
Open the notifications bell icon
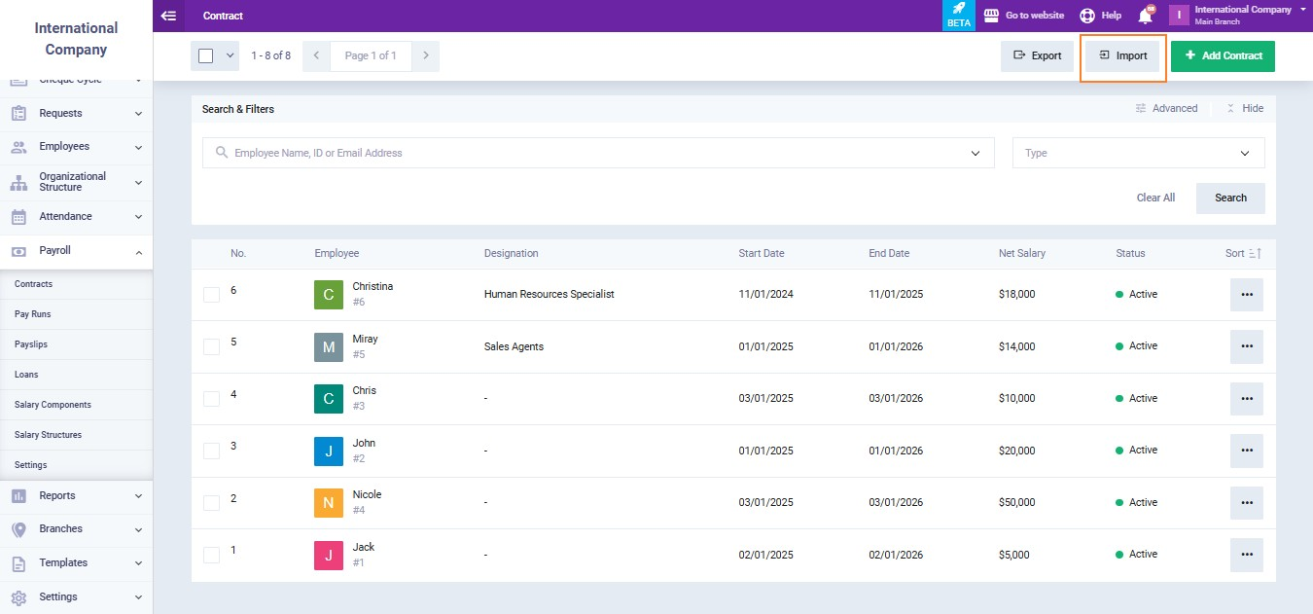1145,17
